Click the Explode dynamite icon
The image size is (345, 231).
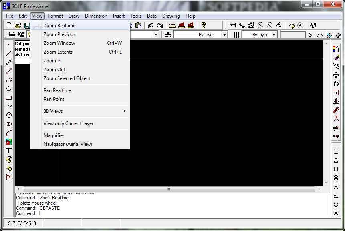(x=336, y=110)
